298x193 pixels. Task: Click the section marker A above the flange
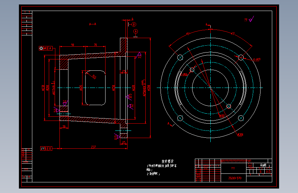(207, 24)
